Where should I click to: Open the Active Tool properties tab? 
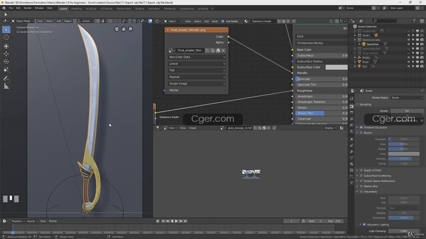click(x=351, y=99)
